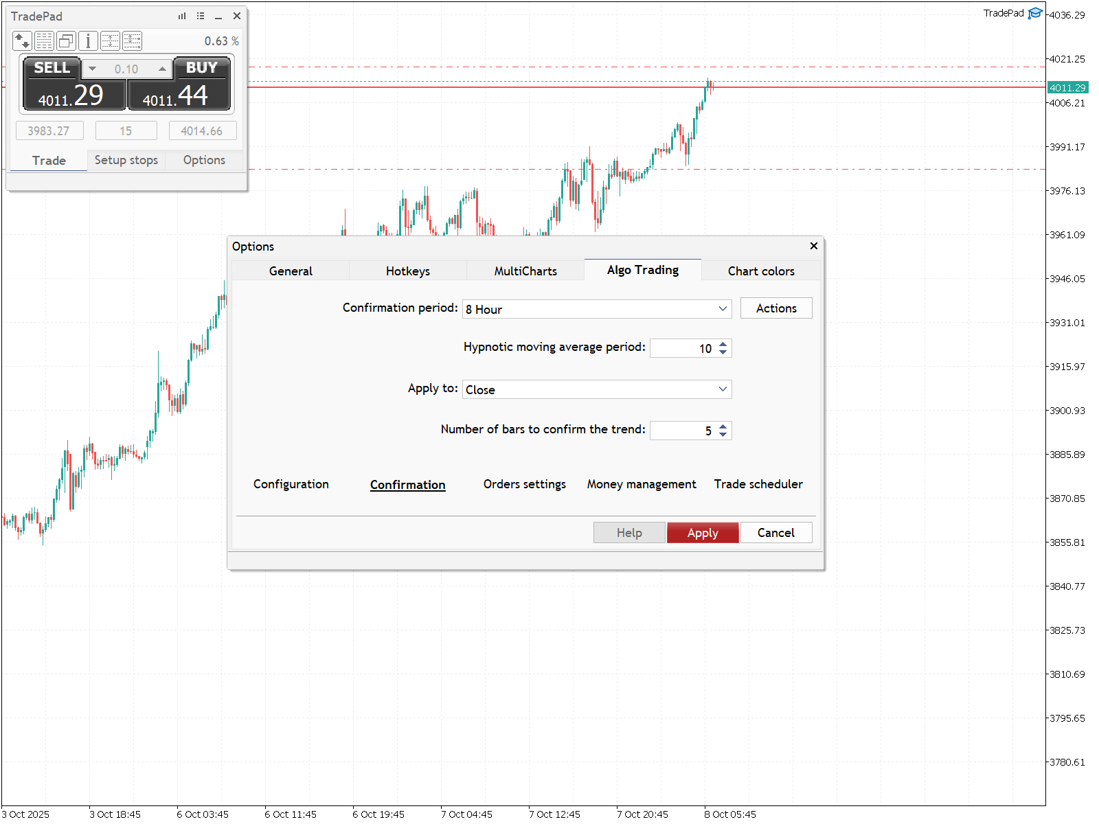Open the Hotkeys tab
This screenshot has width=1099, height=824.
point(408,271)
